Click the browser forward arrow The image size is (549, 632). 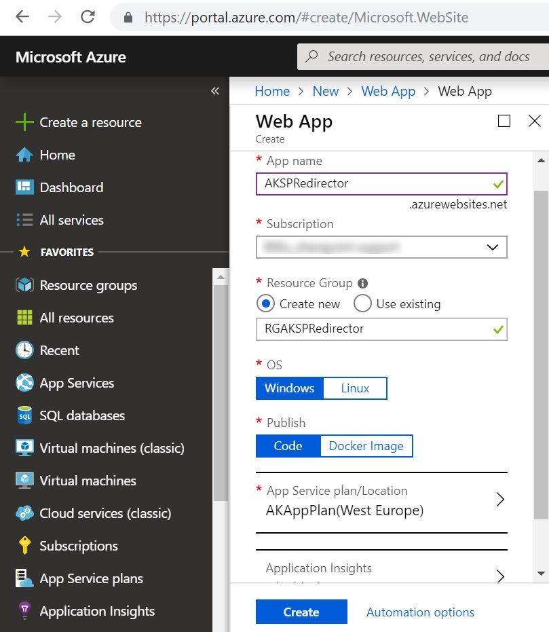[55, 17]
